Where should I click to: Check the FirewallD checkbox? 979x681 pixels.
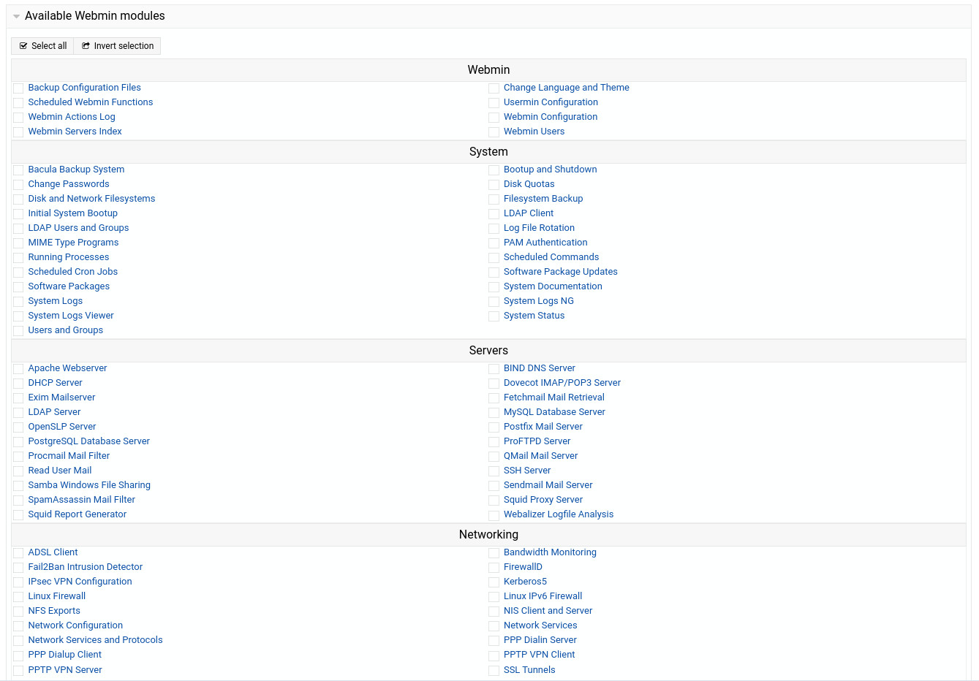click(x=494, y=568)
